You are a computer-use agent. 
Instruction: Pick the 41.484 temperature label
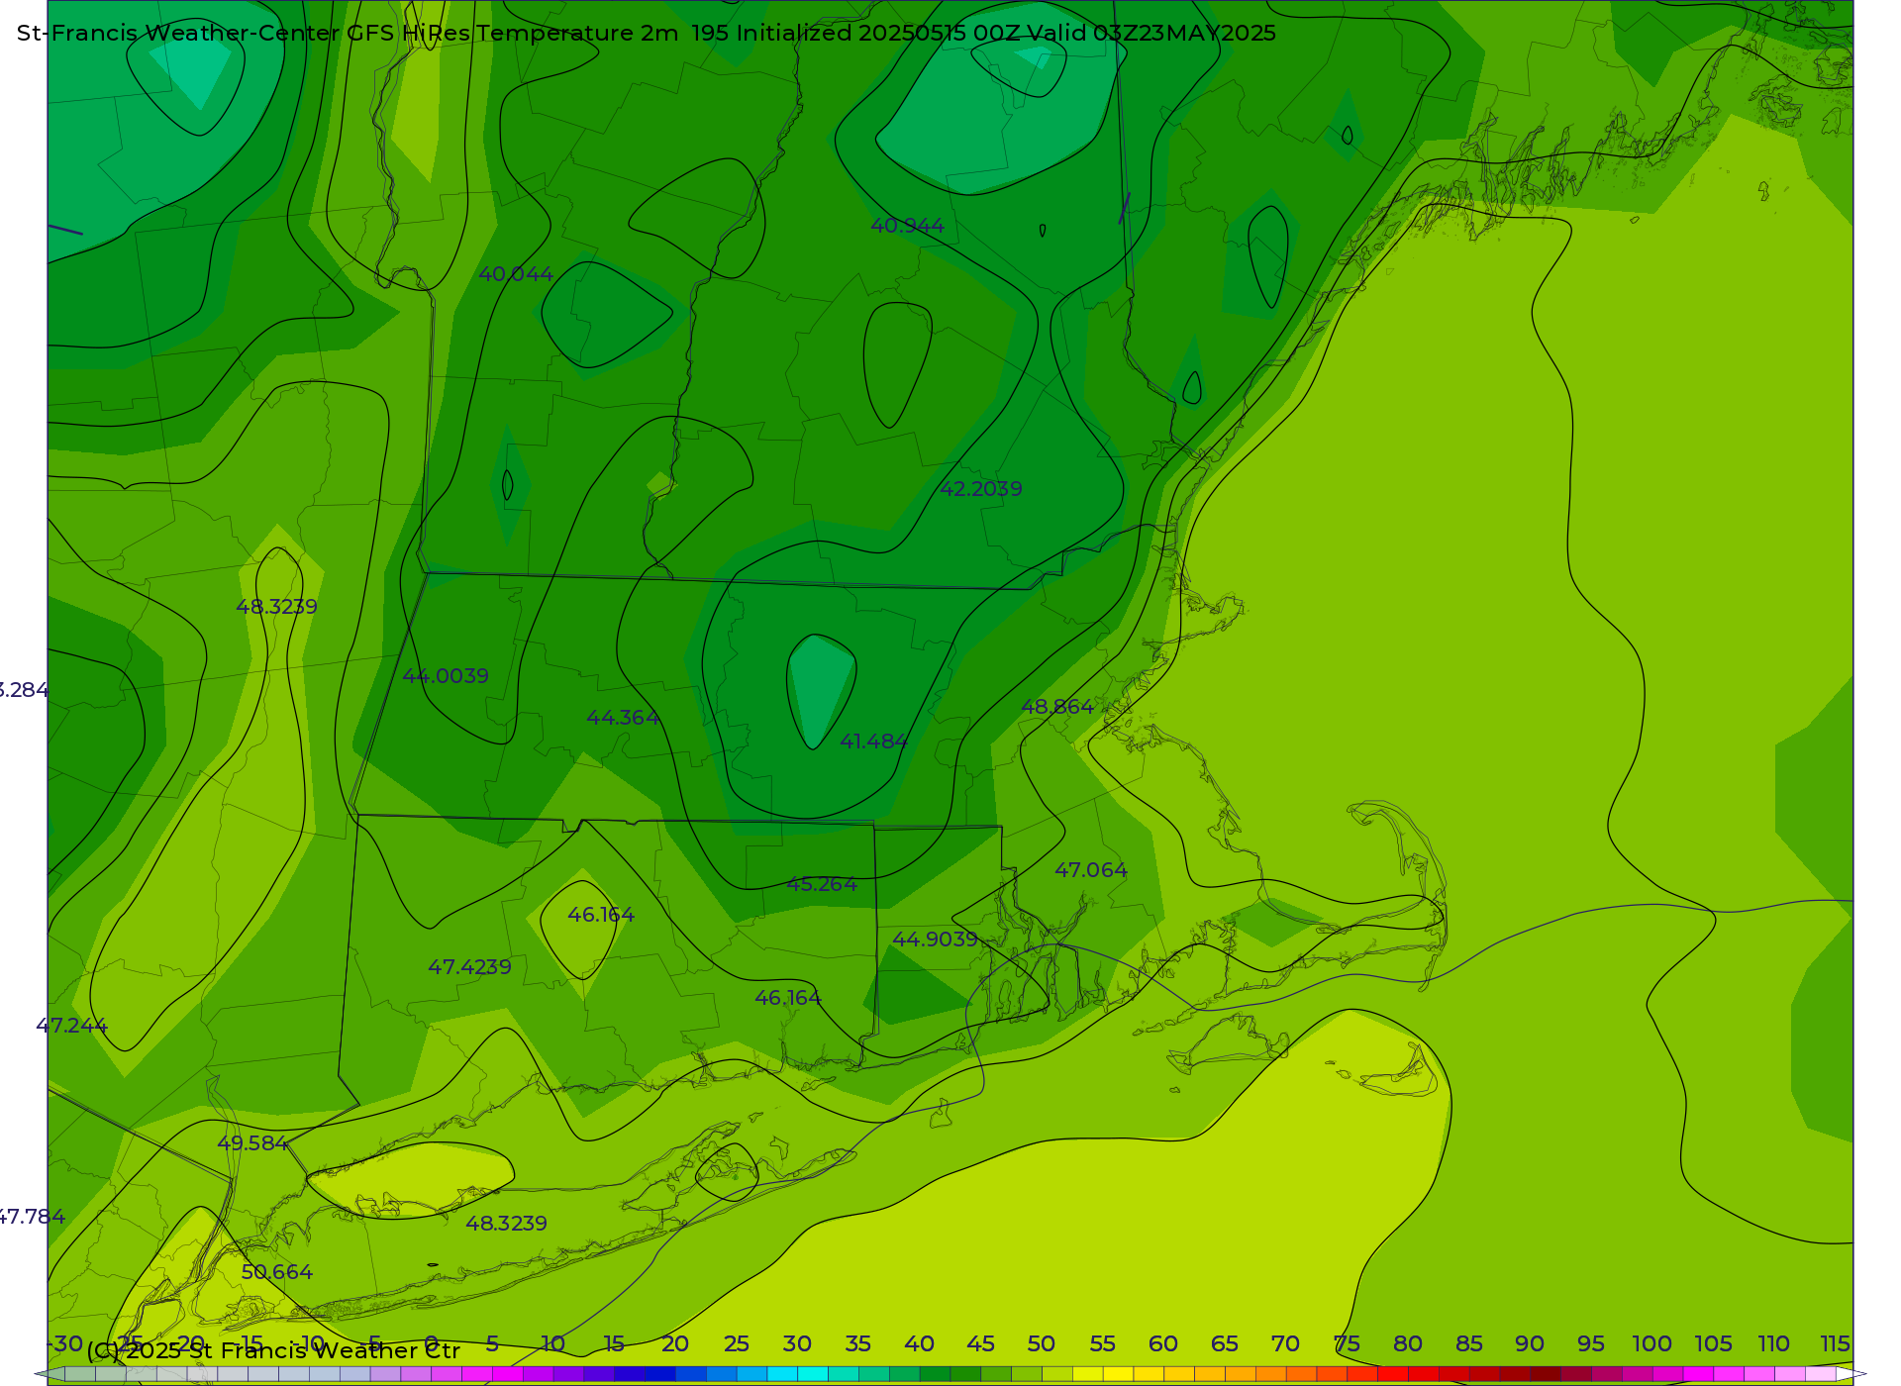coord(874,741)
